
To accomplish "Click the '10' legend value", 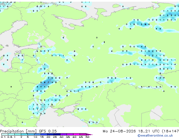I will [x=35, y=137].
